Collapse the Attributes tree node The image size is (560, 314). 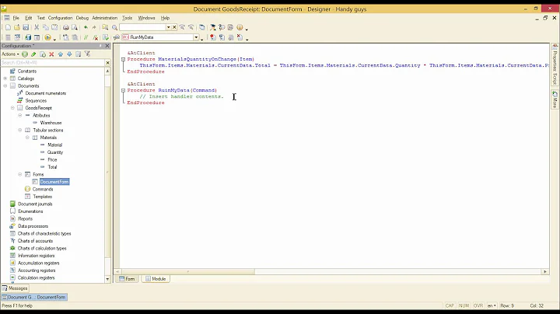20,115
